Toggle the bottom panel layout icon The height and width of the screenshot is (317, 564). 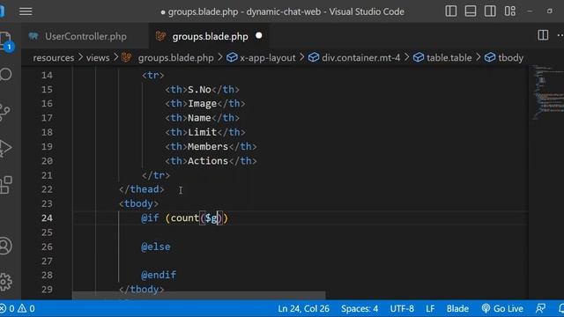pyautogui.click(x=471, y=11)
